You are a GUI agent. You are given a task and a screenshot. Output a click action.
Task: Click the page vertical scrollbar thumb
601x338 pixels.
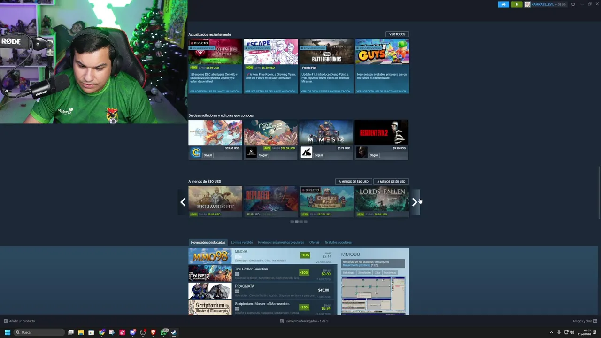tap(599, 192)
